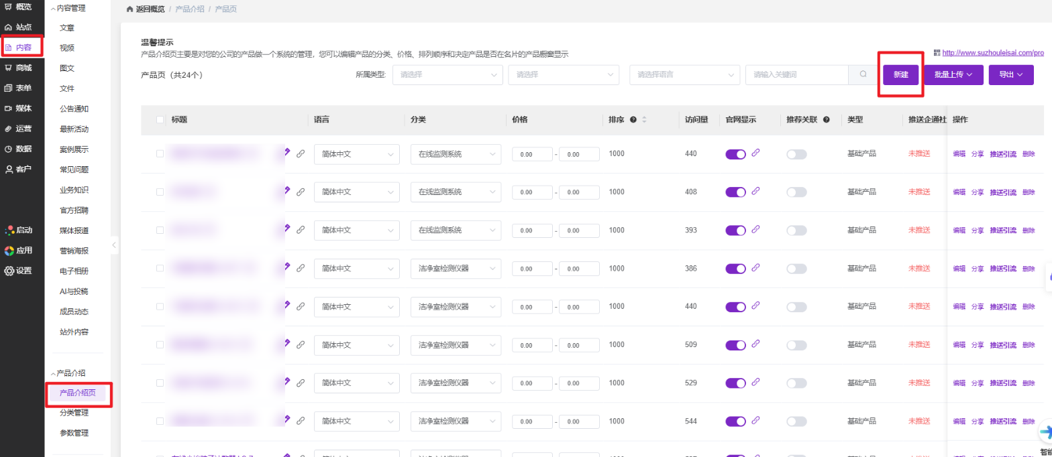Open the 请选择语言 language filter dropdown
1052x457 pixels.
pos(684,75)
